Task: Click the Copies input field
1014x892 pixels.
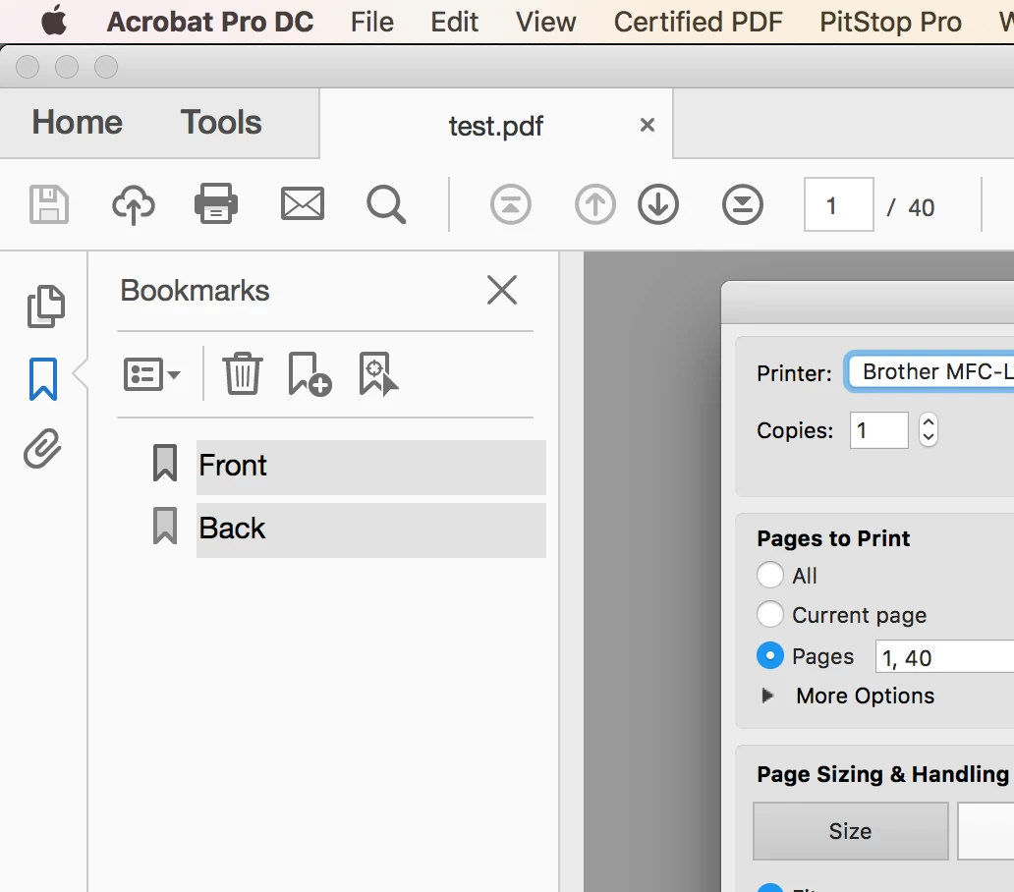Action: pos(878,430)
